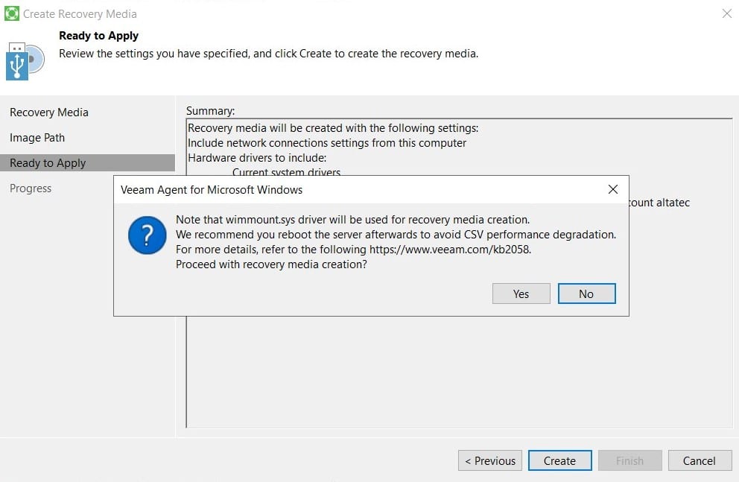This screenshot has height=482, width=739.
Task: Select the Ready to Apply wizard step
Action: [x=87, y=162]
